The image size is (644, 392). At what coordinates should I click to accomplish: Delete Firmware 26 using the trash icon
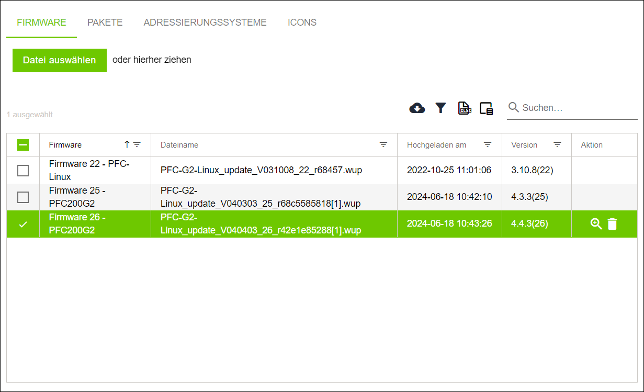pos(613,223)
